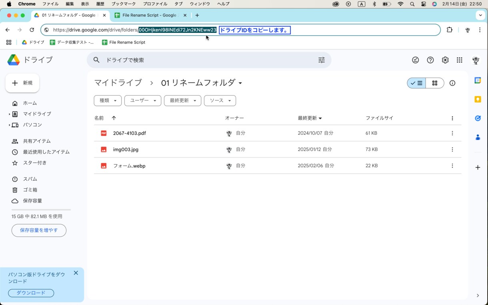
Task: Click 保存容量を増やす button
Action: point(39,230)
